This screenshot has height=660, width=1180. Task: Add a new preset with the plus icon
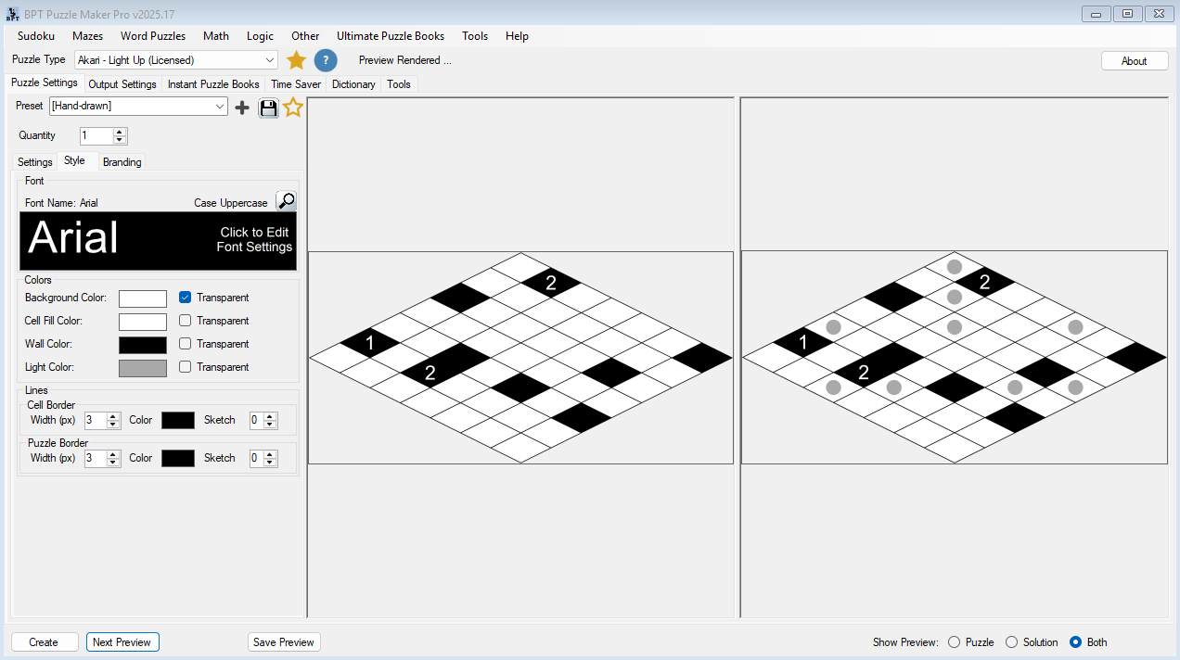point(242,107)
